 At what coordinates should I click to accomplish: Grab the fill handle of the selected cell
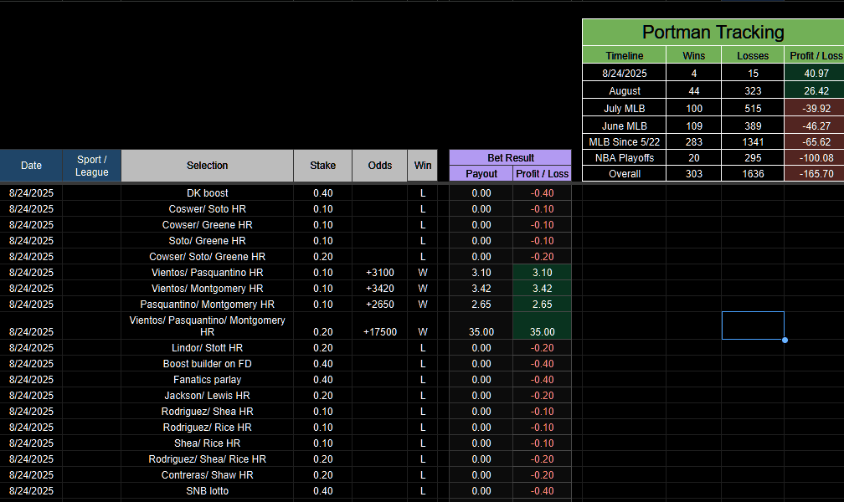click(x=785, y=340)
